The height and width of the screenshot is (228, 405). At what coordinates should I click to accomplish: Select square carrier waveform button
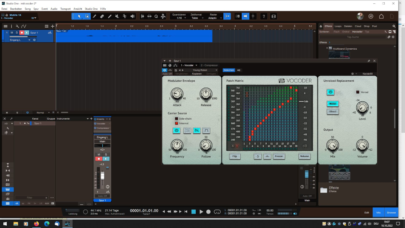click(x=206, y=130)
